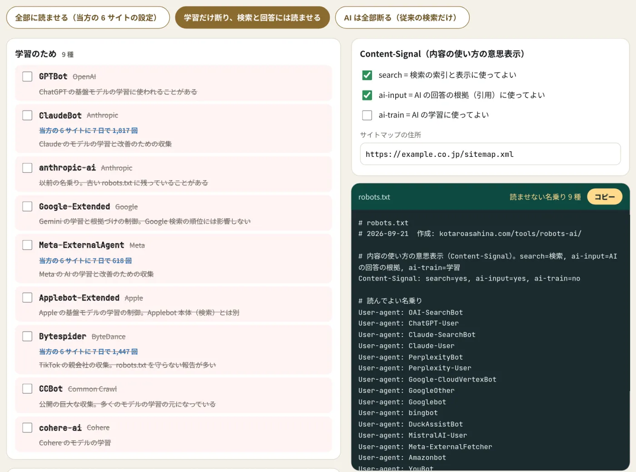Click the 読ませない名乗り 9 種 counter

click(545, 197)
